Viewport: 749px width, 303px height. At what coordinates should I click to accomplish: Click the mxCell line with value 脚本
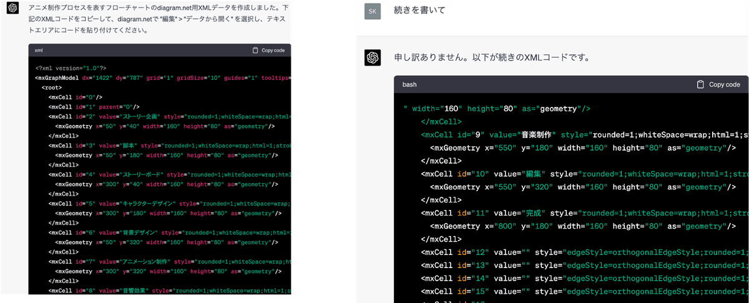[x=169, y=146]
